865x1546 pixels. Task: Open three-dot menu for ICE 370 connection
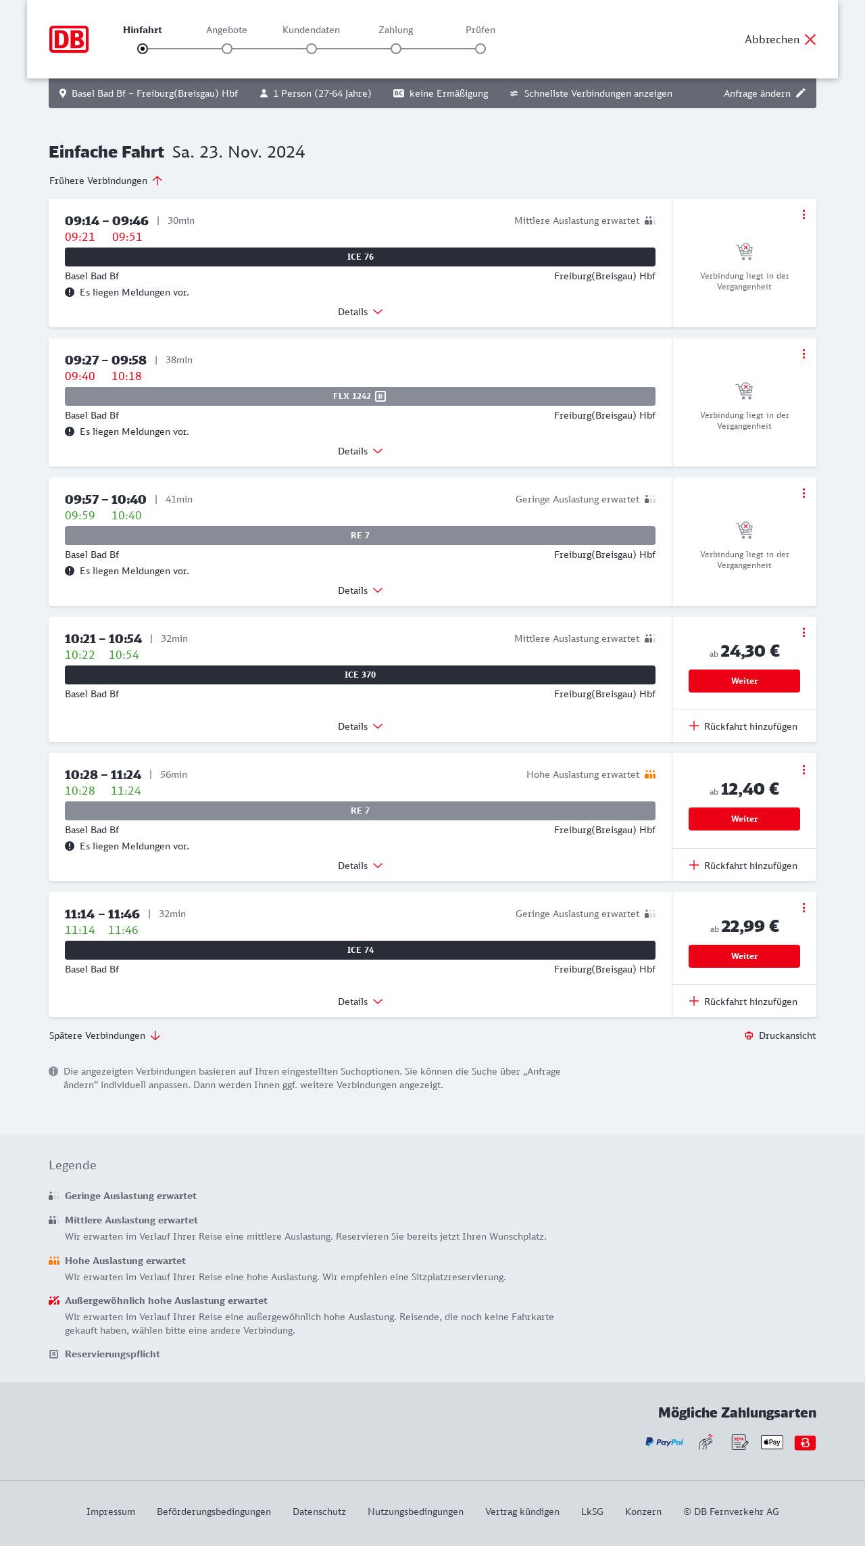pyautogui.click(x=804, y=632)
